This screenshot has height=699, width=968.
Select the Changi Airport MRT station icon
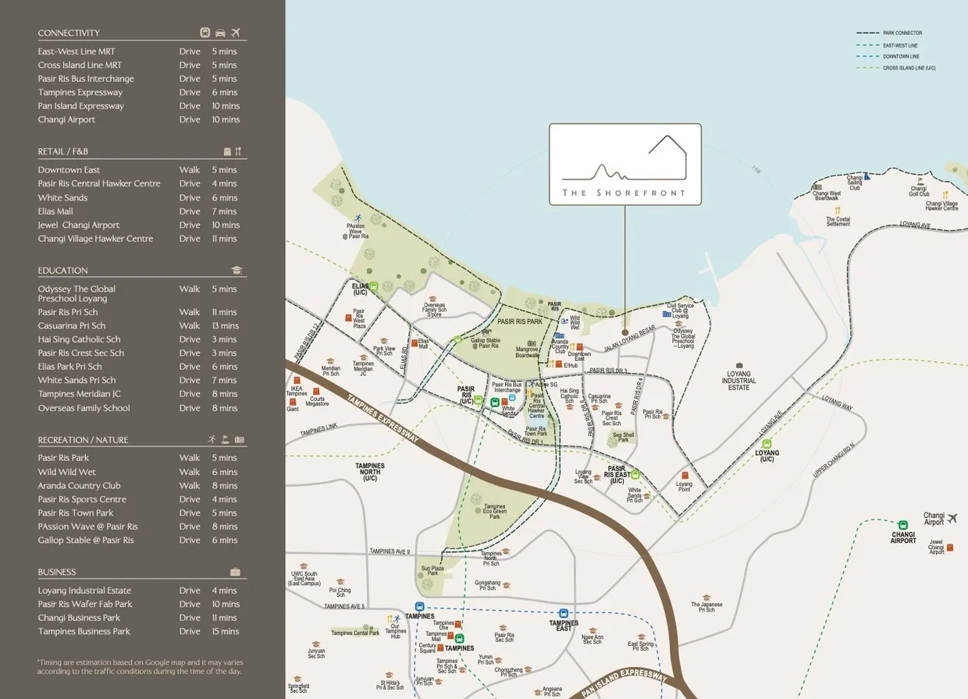tap(903, 525)
